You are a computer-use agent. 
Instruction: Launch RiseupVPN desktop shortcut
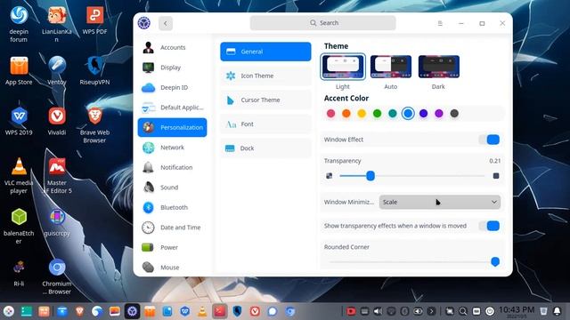coord(94,71)
